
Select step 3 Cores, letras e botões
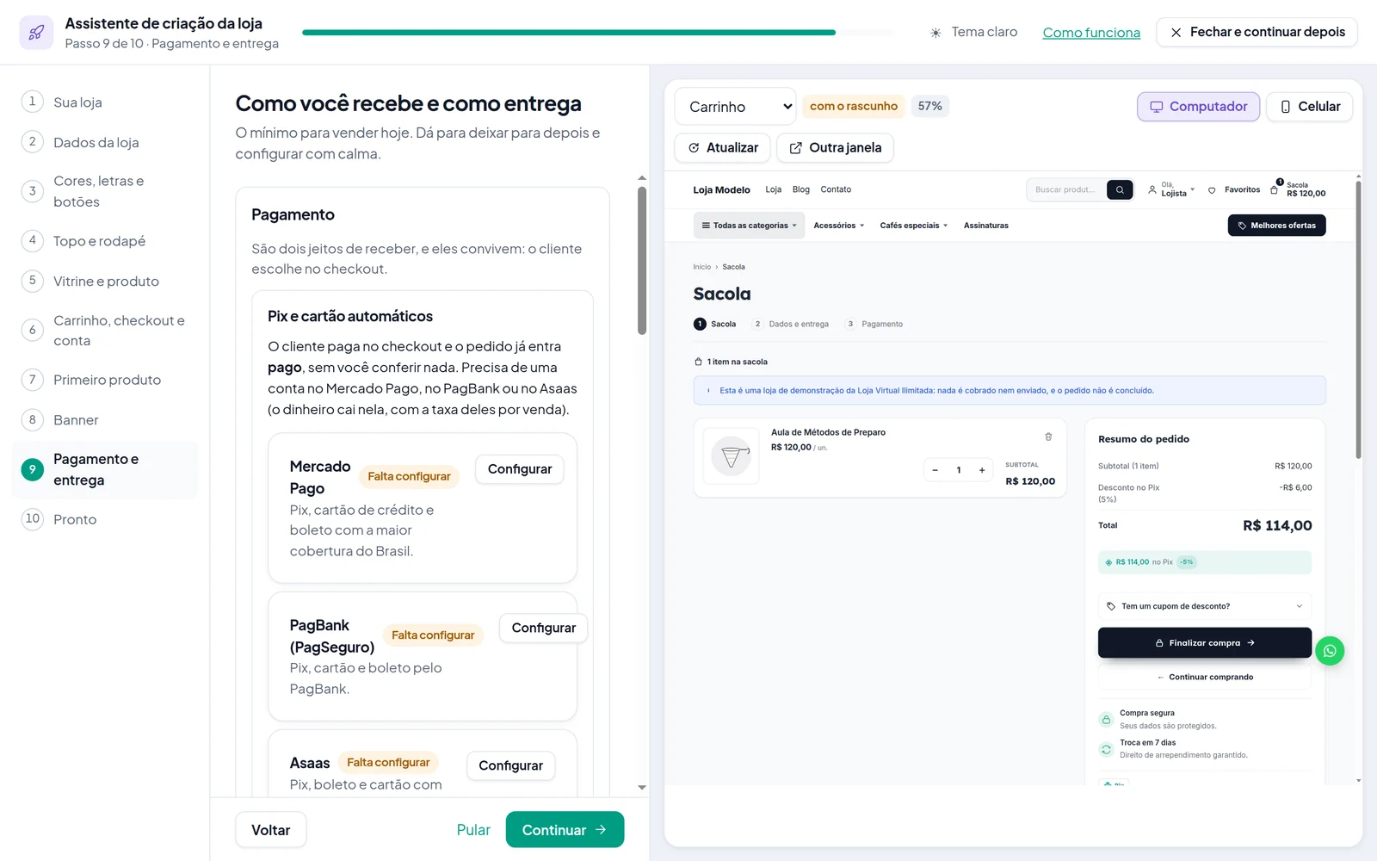point(104,191)
